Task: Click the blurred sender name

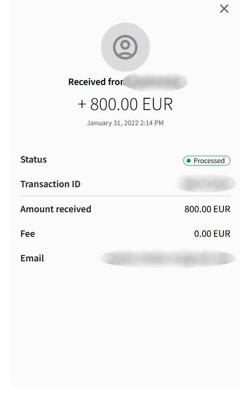Action: click(x=156, y=82)
